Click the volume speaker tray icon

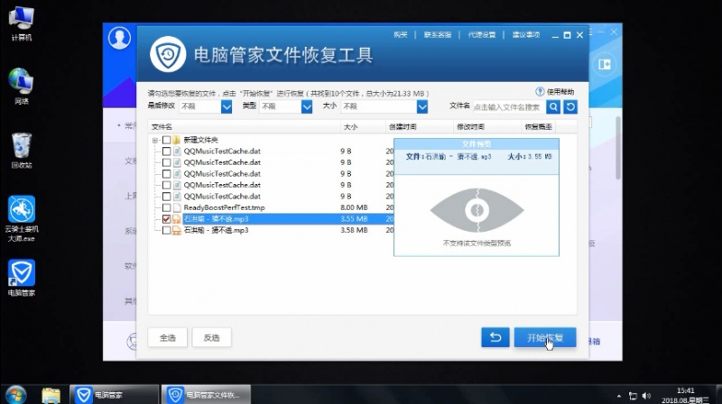point(646,396)
